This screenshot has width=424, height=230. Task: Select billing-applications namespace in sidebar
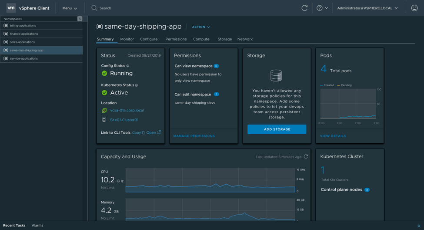(x=23, y=26)
